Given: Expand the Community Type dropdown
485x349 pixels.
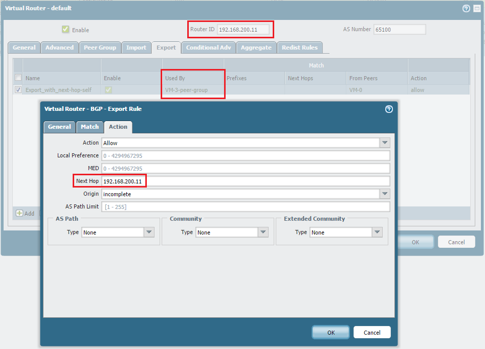Looking at the screenshot, I should point(263,232).
